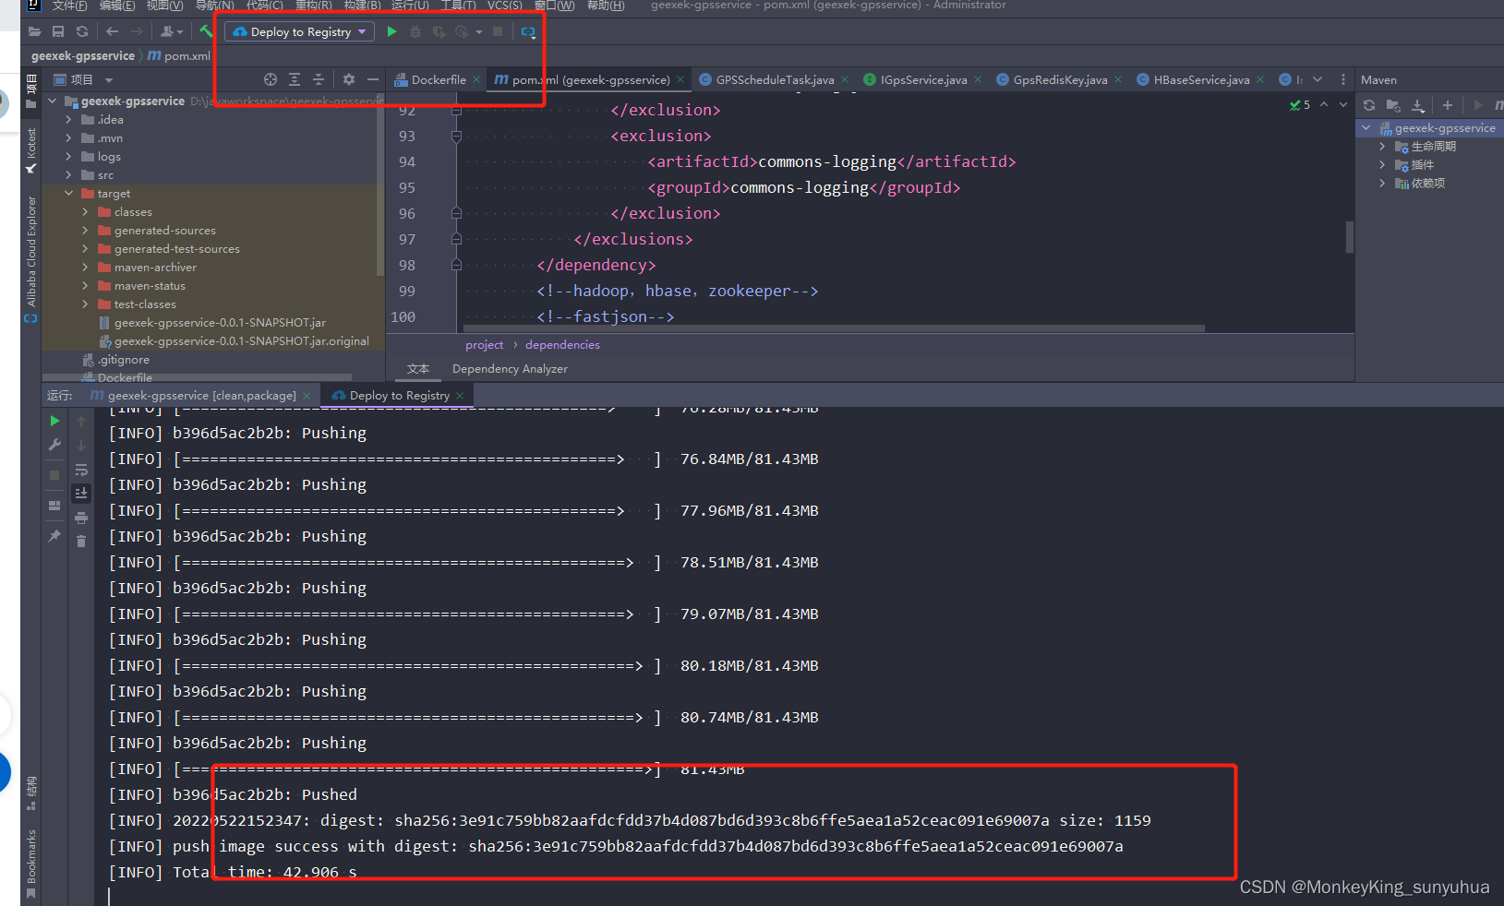Select the .gitignore file in project tree
Screen dimensions: 1504x906
pyautogui.click(x=123, y=360)
